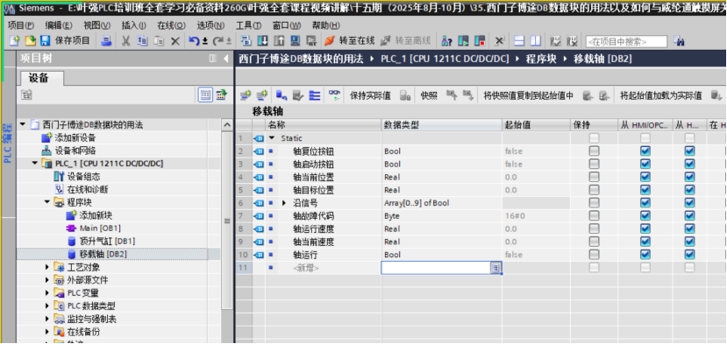Uncheck 从 HMI/OPC access for 轴故障代码
The width and height of the screenshot is (727, 344).
click(x=645, y=215)
